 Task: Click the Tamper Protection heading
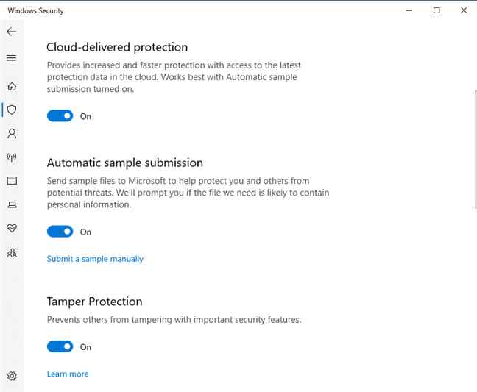pos(95,302)
